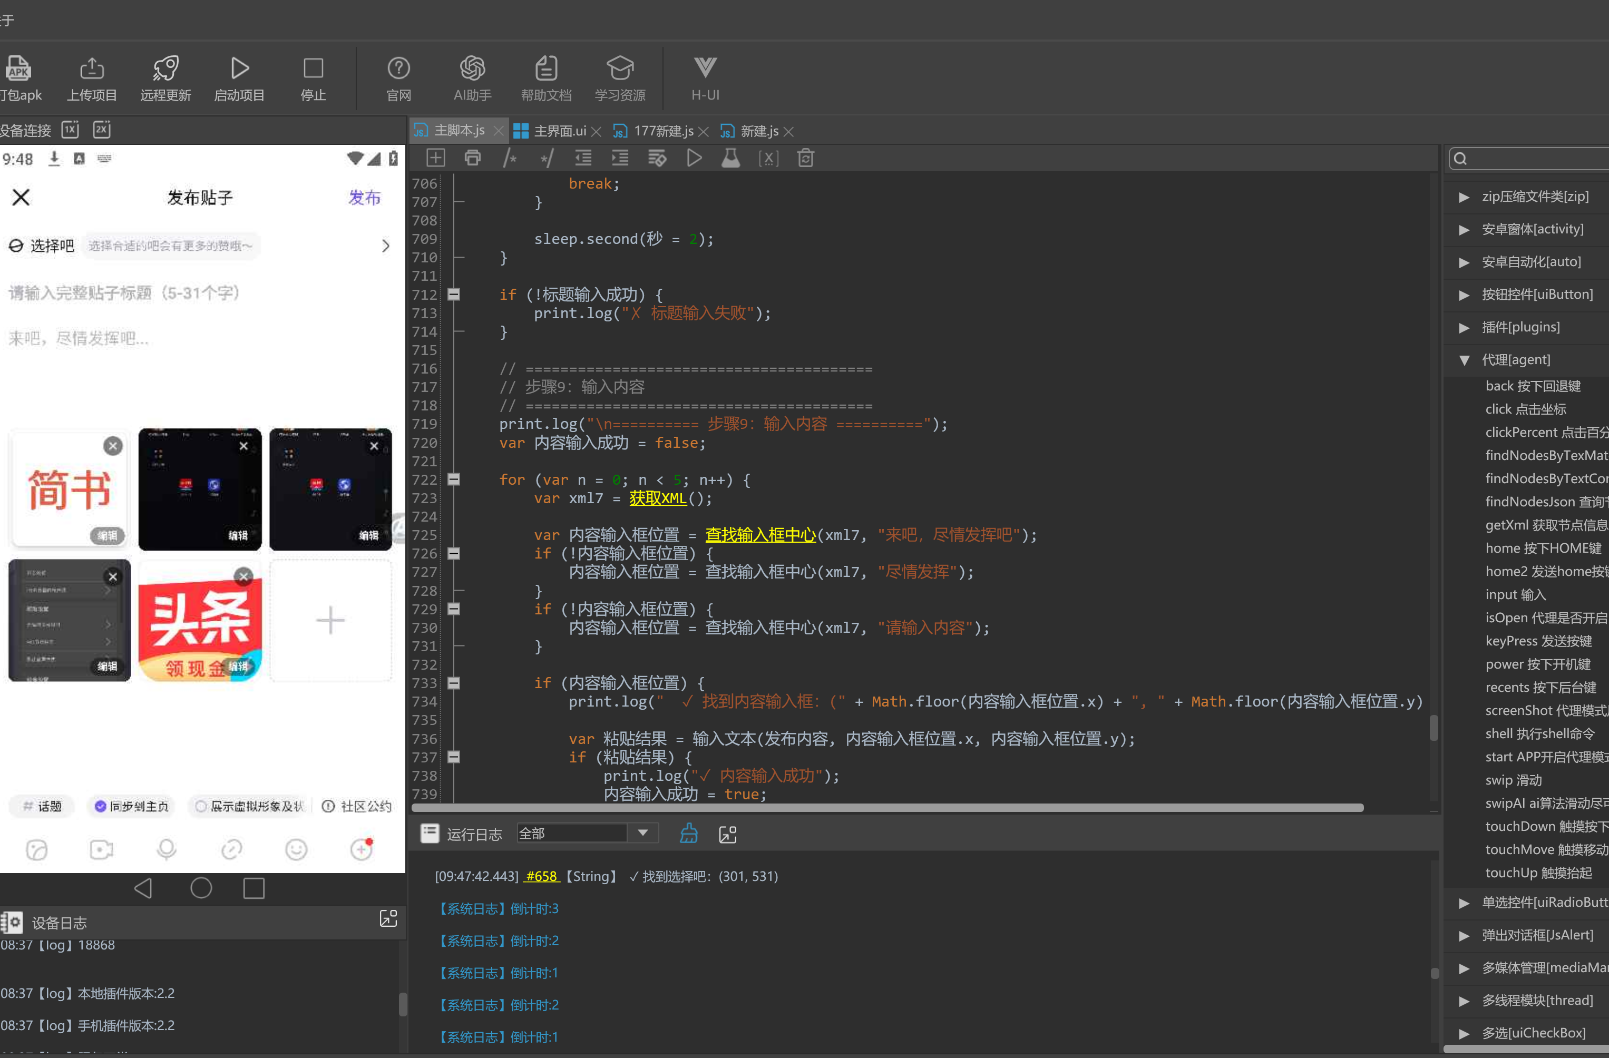Click the 上传项目 upload project icon
The image size is (1609, 1058).
click(x=92, y=78)
